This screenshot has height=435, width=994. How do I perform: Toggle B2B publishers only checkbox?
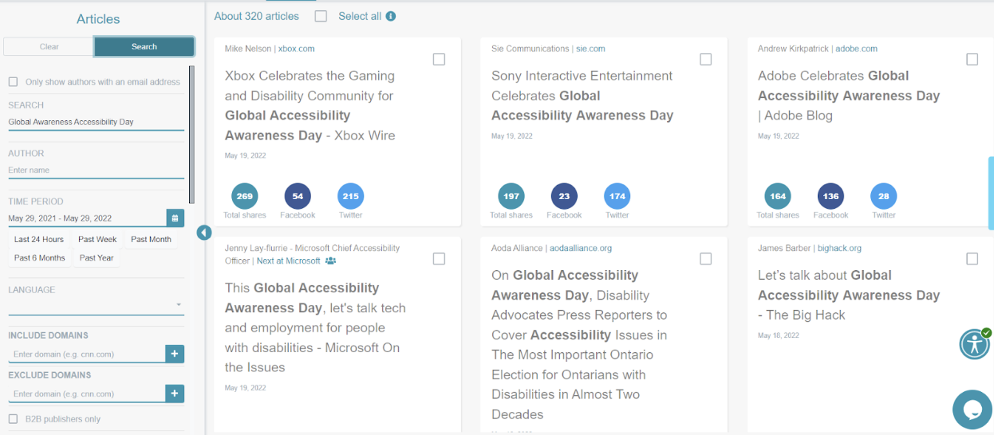13,419
